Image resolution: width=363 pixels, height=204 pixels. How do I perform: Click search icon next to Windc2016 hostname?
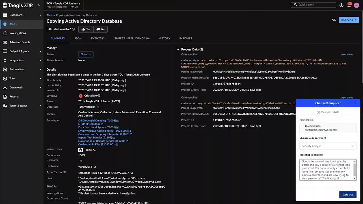pyautogui.click(x=95, y=167)
